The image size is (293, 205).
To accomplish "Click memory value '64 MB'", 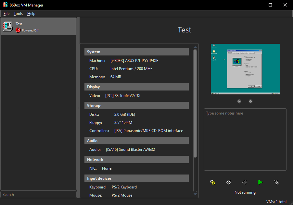I will click(x=116, y=77).
